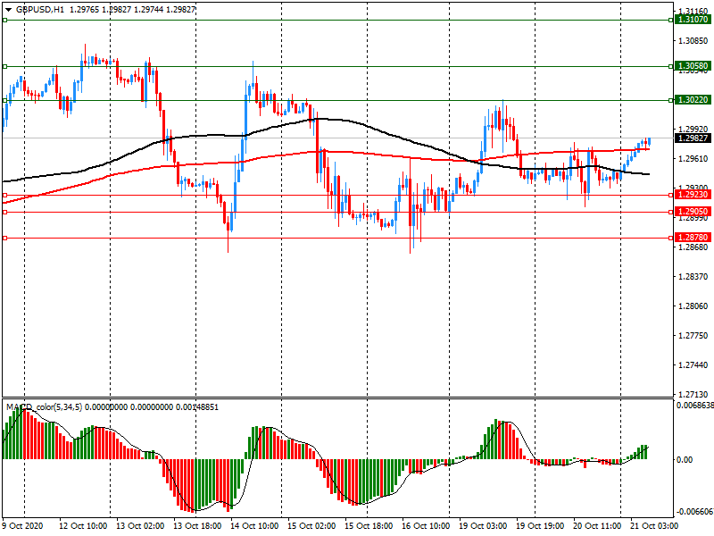Click the 13 Oct 02:00 time label
The height and width of the screenshot is (536, 714).
[140, 525]
